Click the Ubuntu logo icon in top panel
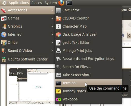 (x=4, y=3)
